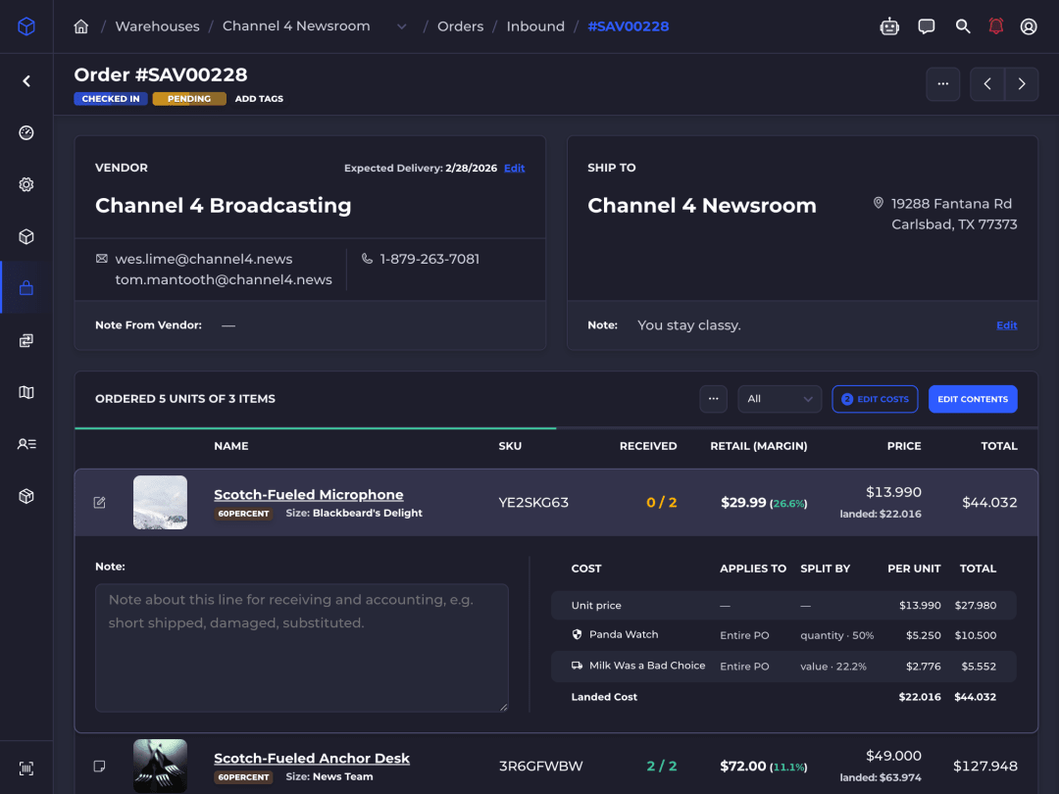Click the 1-879-263-7081 phone number
This screenshot has width=1059, height=794.
click(x=429, y=259)
